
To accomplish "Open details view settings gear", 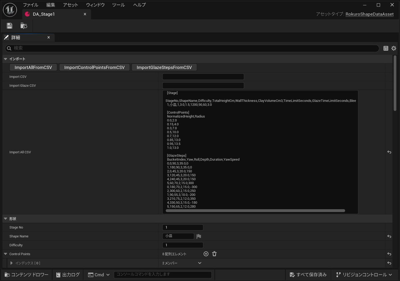I will pyautogui.click(x=394, y=48).
